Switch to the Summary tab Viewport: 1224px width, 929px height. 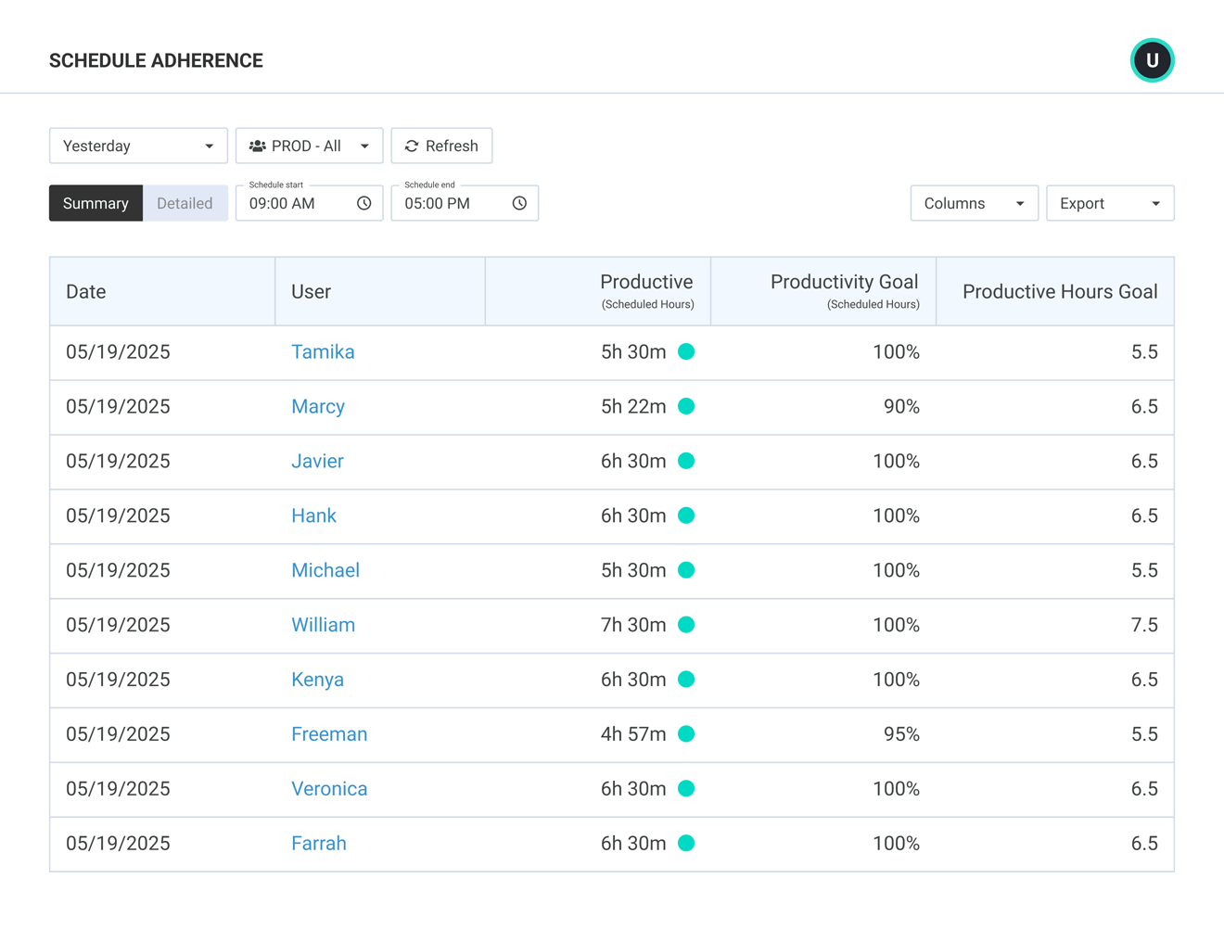click(x=96, y=203)
